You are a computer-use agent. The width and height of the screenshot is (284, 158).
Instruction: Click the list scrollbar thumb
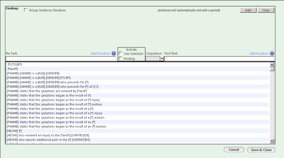click(x=272, y=69)
